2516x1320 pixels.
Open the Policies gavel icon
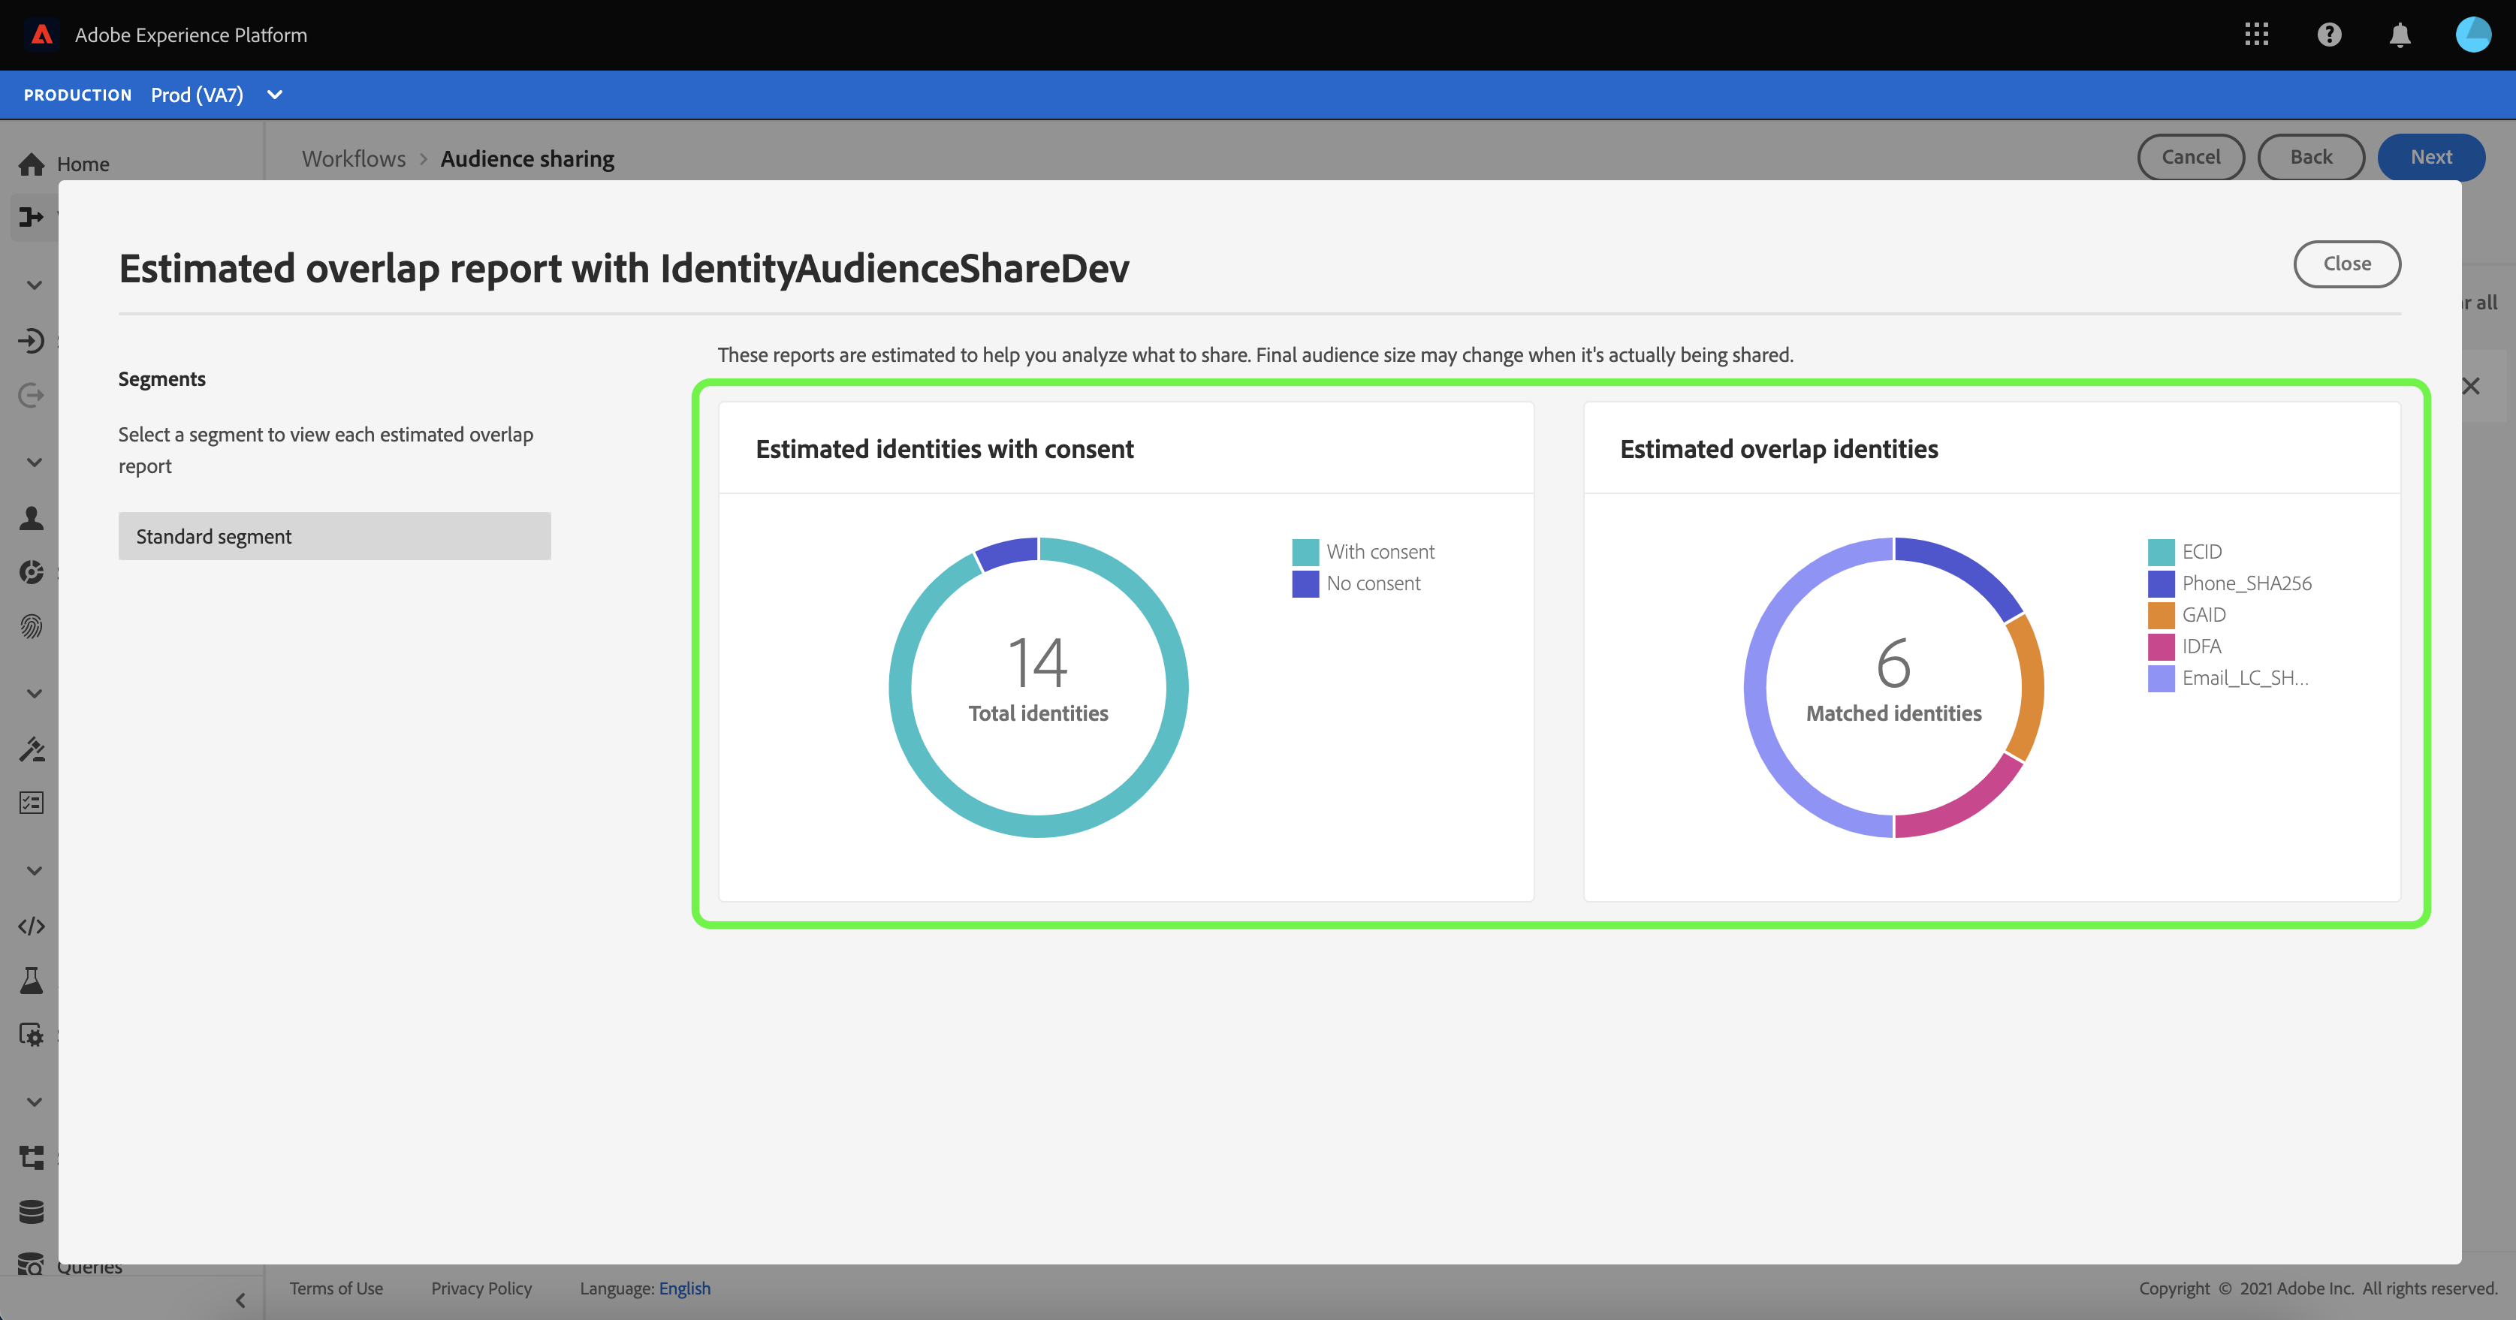pos(32,749)
